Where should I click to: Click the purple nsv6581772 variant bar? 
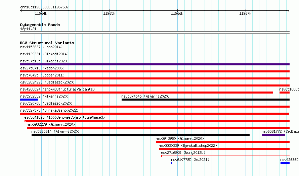point(273,135)
